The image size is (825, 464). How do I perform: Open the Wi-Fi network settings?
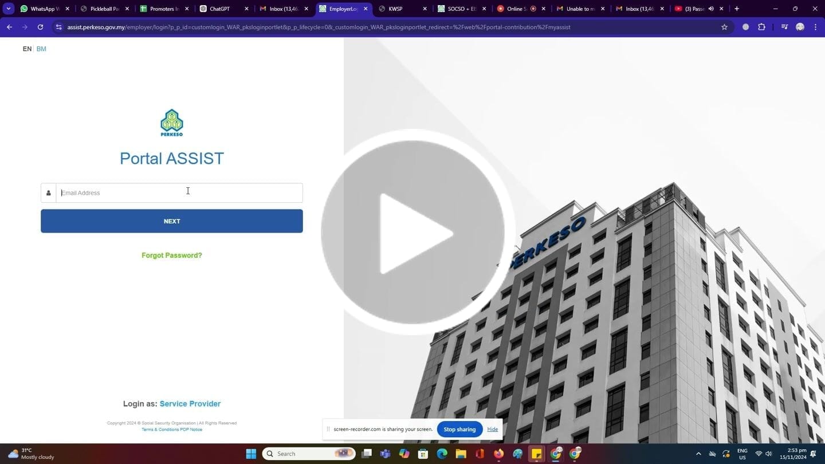coord(759,454)
